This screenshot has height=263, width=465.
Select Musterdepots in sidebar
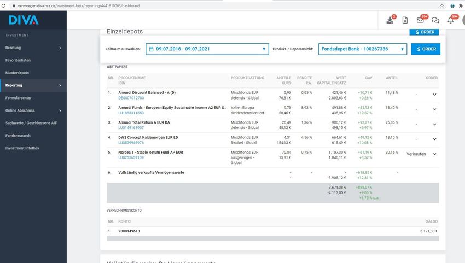point(17,73)
